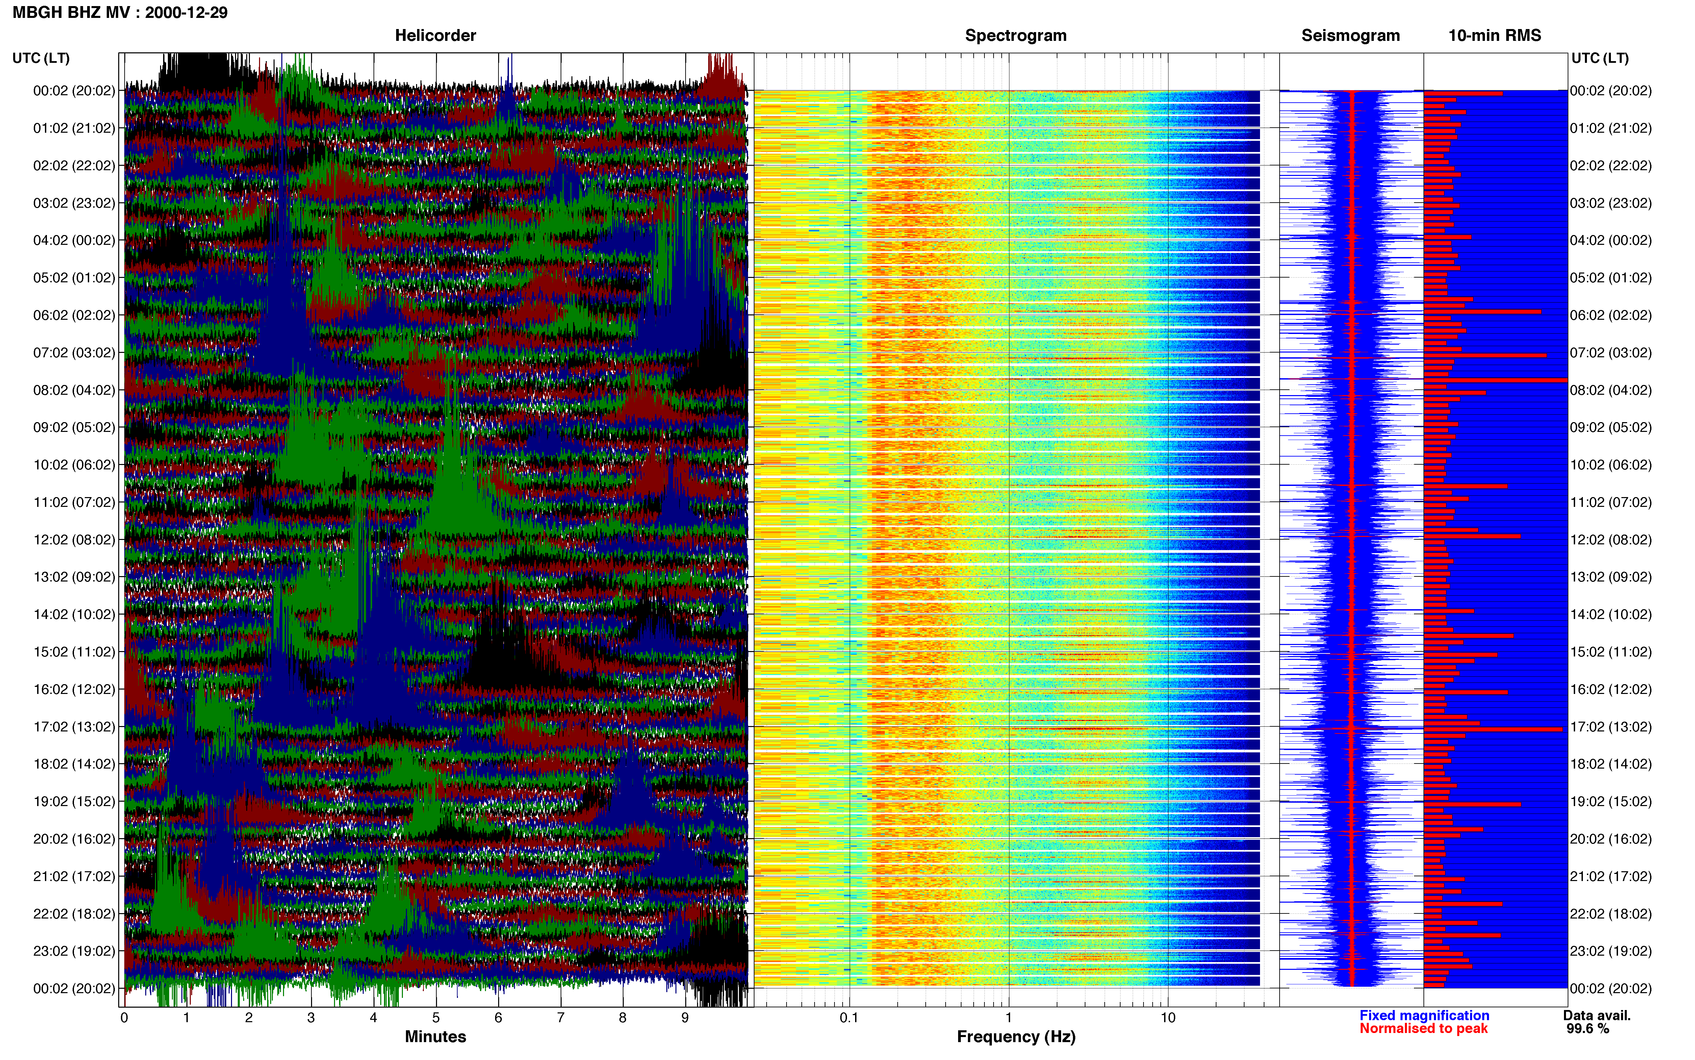Click '13:02 (09:02)' label right of RMS panel
Image resolution: width=1695 pixels, height=1060 pixels.
pyautogui.click(x=1611, y=577)
